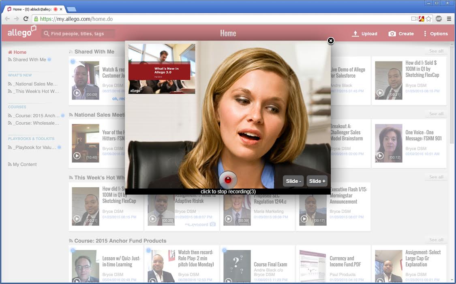Click the Upload arrow icon

pos(355,34)
